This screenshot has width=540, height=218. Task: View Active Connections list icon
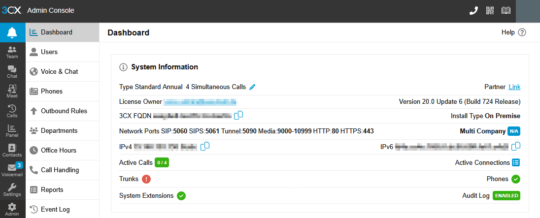(515, 162)
